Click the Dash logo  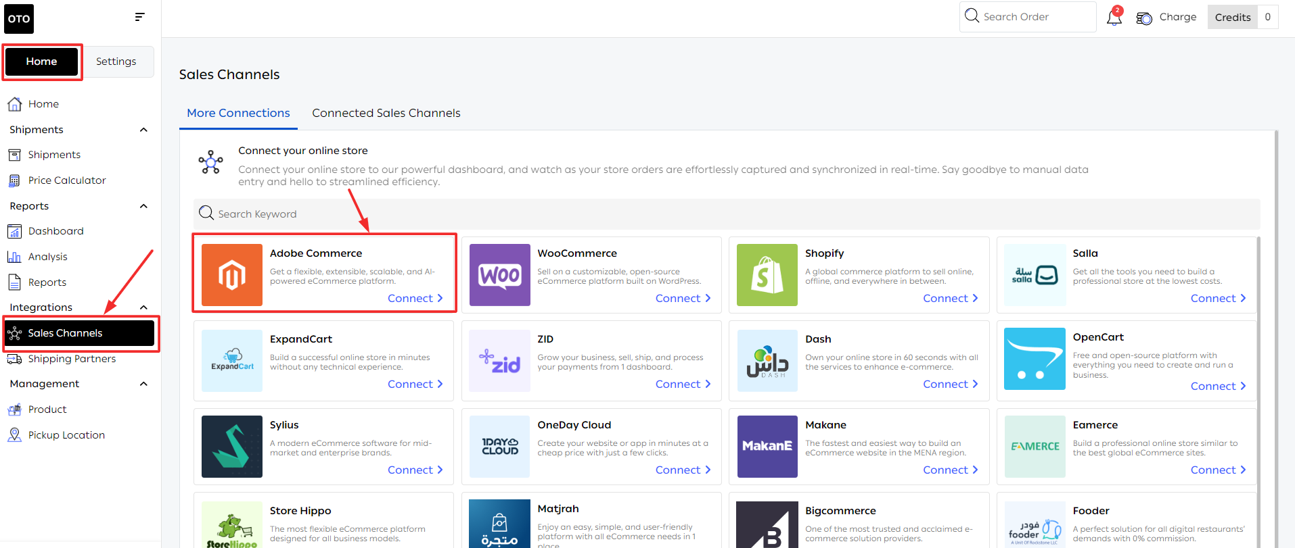click(767, 361)
